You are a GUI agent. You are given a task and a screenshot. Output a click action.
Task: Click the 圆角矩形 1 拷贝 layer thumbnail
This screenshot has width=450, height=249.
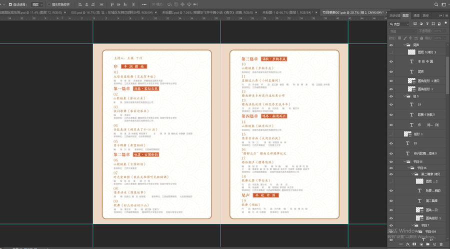pyautogui.click(x=411, y=81)
